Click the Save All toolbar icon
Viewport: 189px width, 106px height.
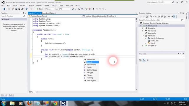pos(22,9)
